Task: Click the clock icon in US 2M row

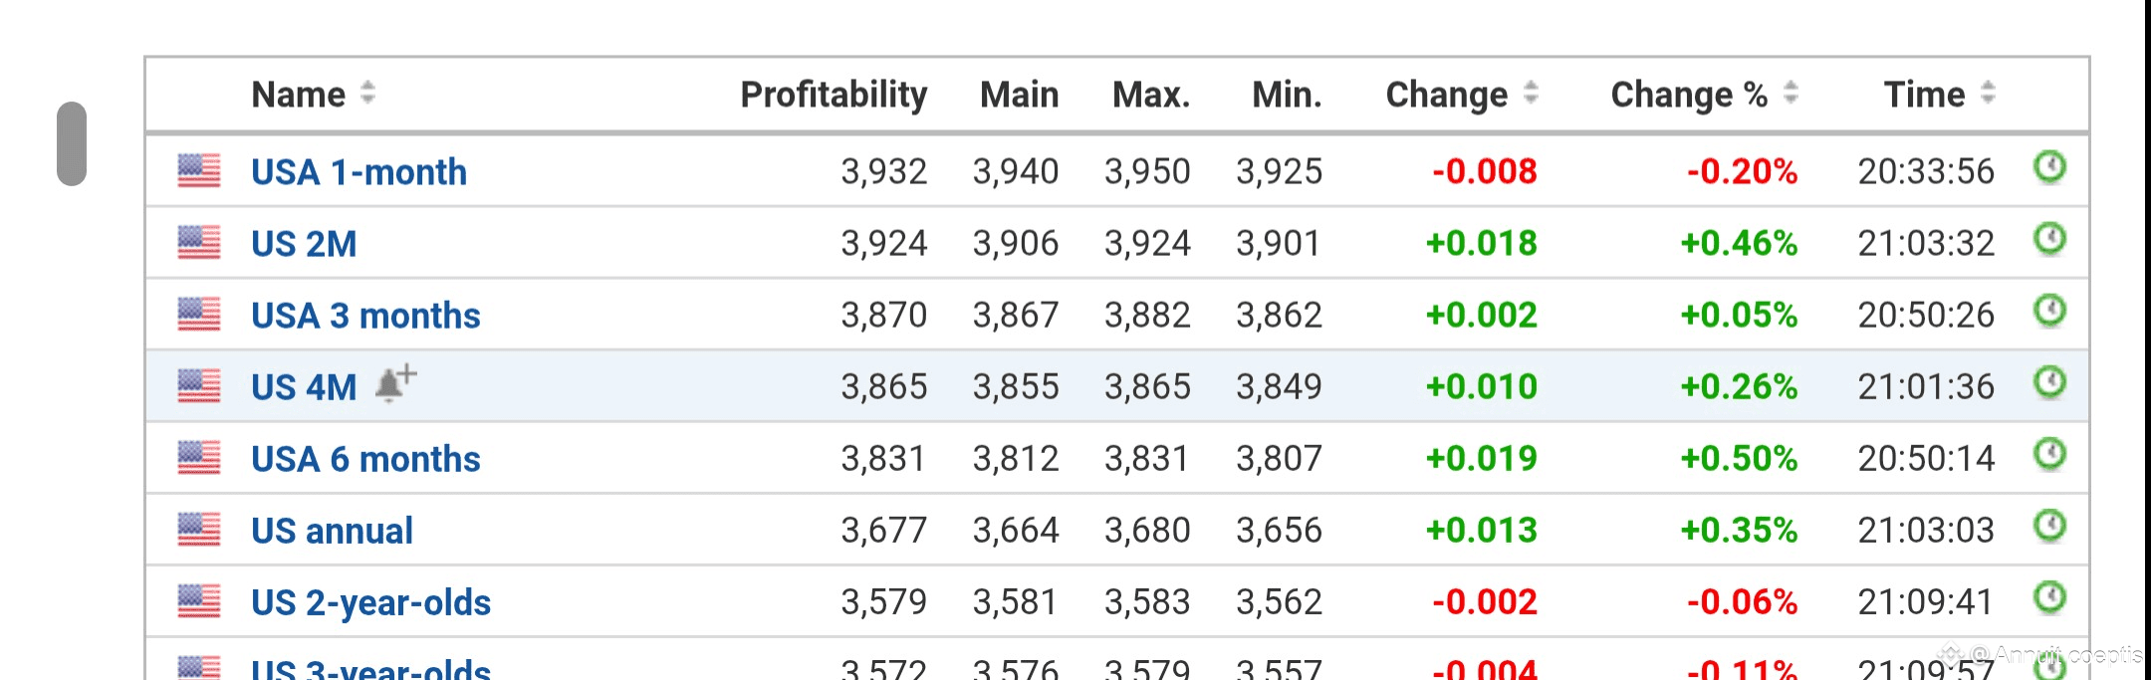Action: 2048,239
